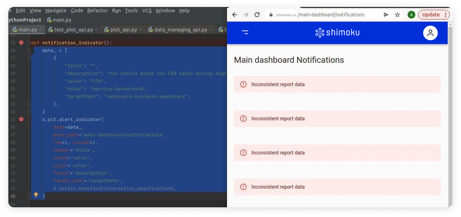Open the green browser profile avatar
Image resolution: width=461 pixels, height=217 pixels.
click(x=411, y=15)
